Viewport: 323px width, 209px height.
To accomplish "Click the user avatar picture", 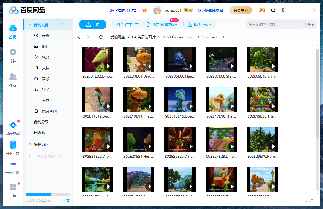I will pyautogui.click(x=157, y=10).
